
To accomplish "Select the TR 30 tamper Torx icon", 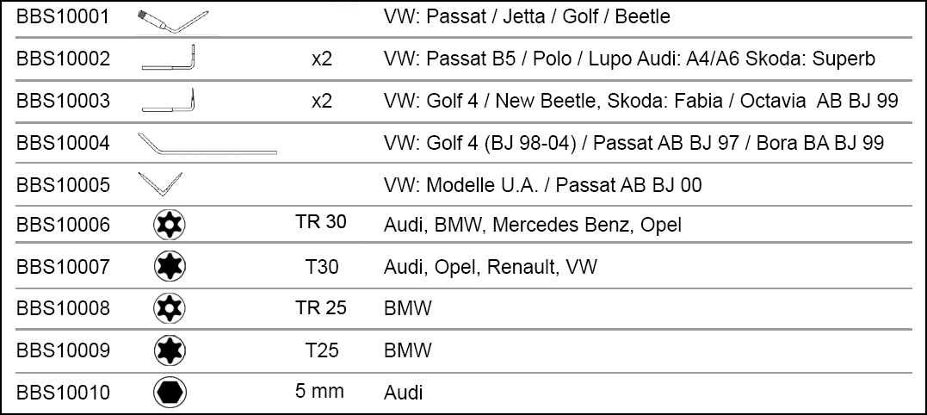I will click(169, 226).
